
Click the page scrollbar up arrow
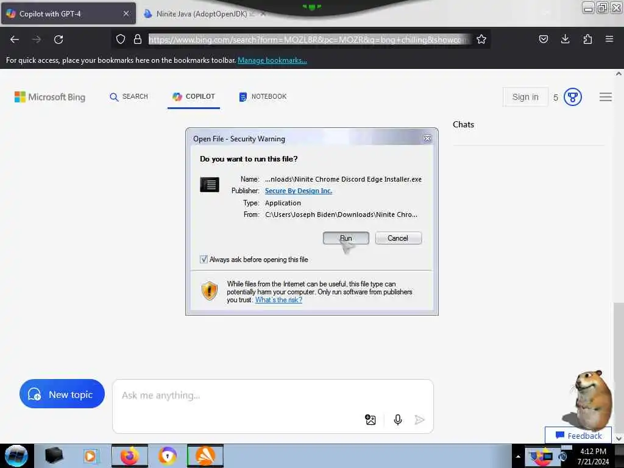coord(619,74)
